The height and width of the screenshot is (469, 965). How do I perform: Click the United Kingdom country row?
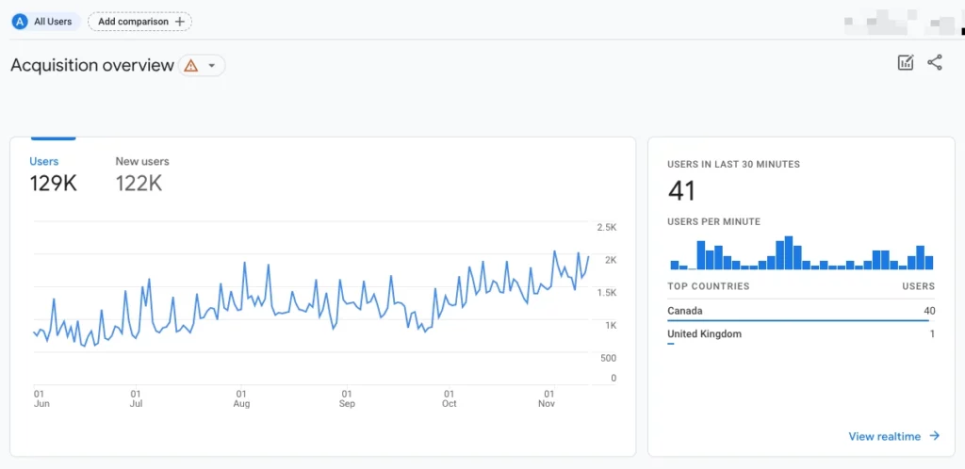point(801,335)
